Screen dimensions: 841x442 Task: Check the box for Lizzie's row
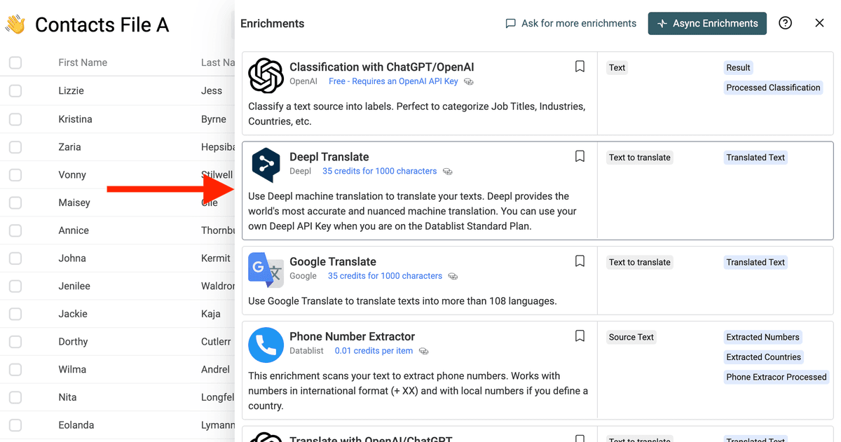[x=15, y=90]
